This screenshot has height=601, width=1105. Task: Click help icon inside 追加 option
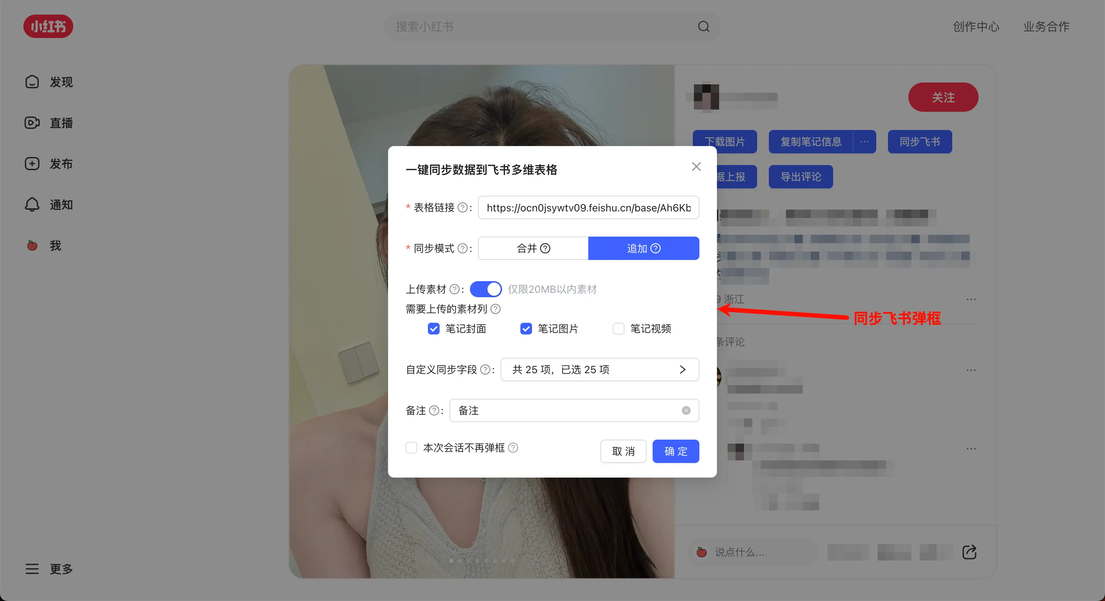point(656,248)
